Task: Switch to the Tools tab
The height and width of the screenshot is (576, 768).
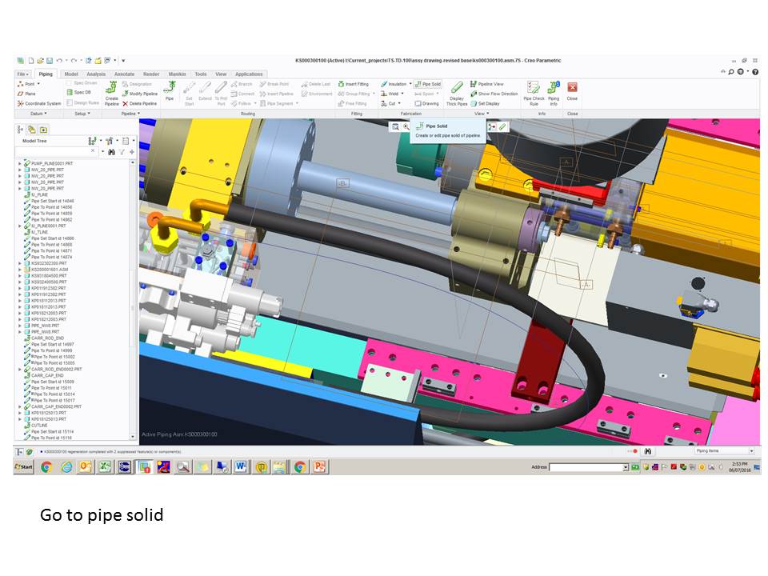Action: [201, 74]
